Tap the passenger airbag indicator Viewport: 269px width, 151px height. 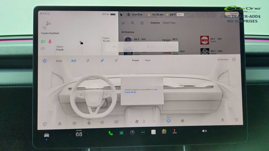click(232, 14)
